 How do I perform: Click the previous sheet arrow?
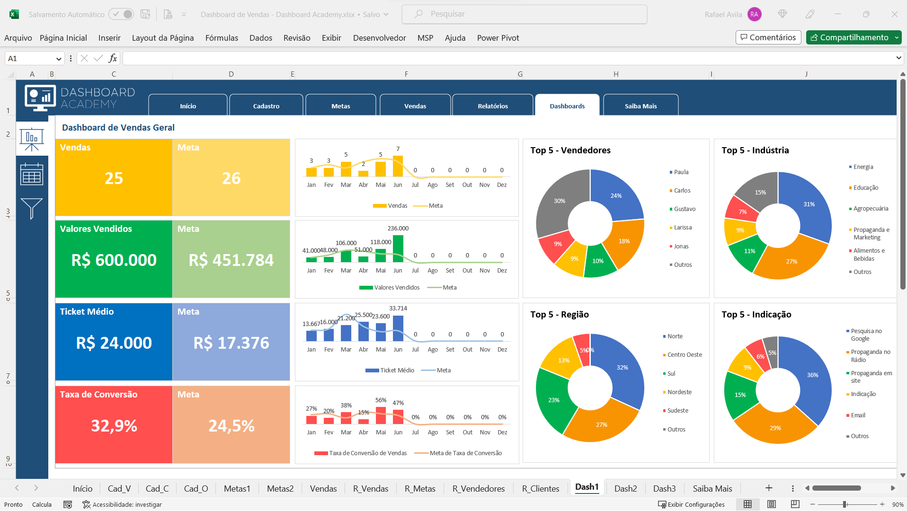pos(17,488)
